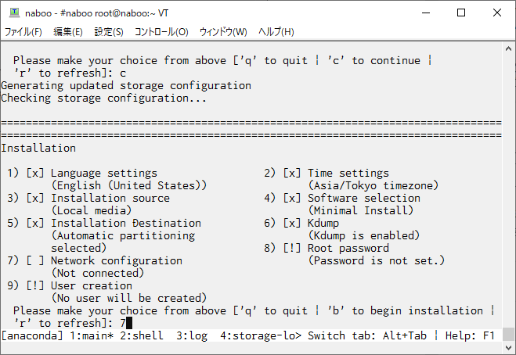Click the terminal cursor at the prompt
The width and height of the screenshot is (516, 355).
pyautogui.click(x=129, y=323)
